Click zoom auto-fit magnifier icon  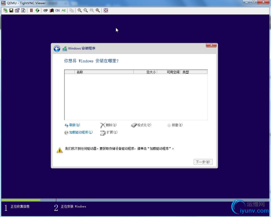pos(98,10)
